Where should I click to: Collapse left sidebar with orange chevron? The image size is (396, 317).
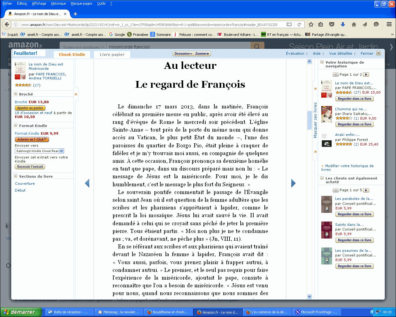coord(76,94)
